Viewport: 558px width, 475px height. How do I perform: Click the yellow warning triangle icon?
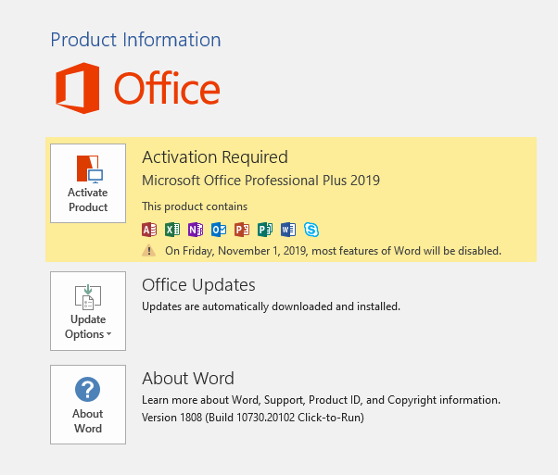[x=148, y=251]
